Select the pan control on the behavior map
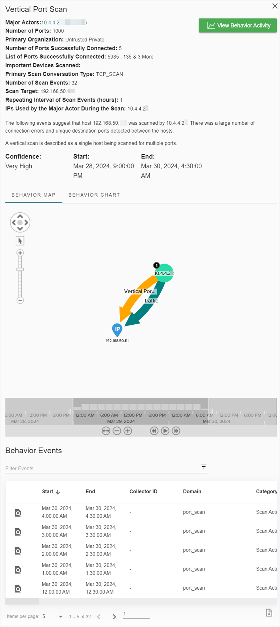Image resolution: width=280 pixels, height=627 pixels. (x=20, y=222)
